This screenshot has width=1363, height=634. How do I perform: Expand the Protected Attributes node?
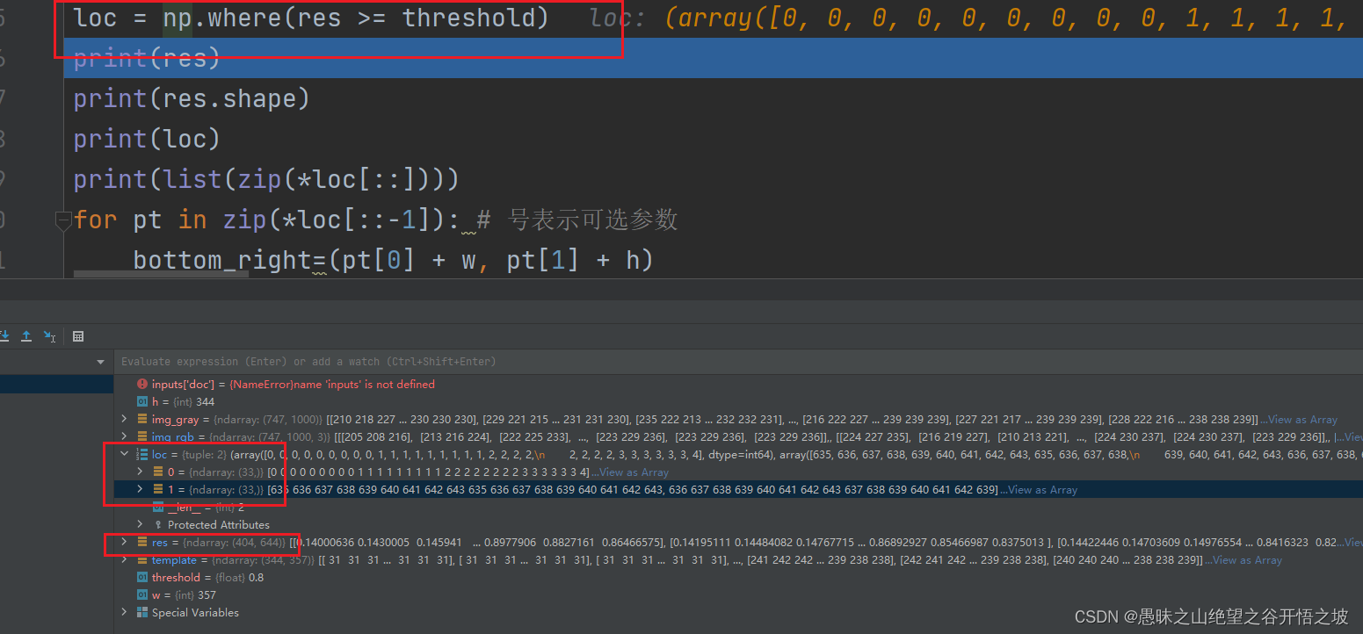pos(141,525)
